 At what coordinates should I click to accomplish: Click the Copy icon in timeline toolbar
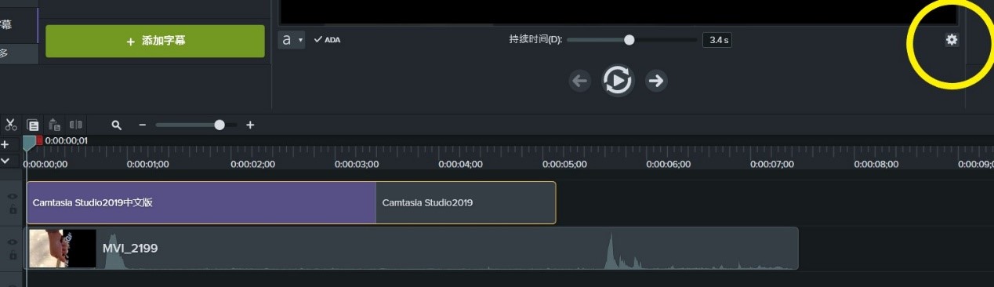point(33,125)
